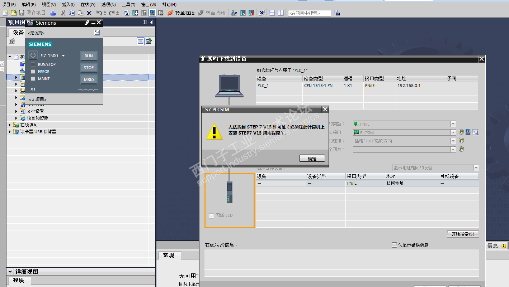
Task: Click the MRES button in PLCSIM
Action: [89, 79]
